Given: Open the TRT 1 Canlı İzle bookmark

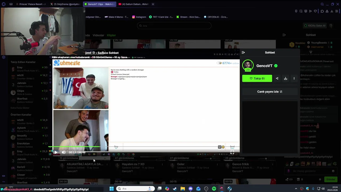Looking at the screenshot, I should (x=161, y=17).
